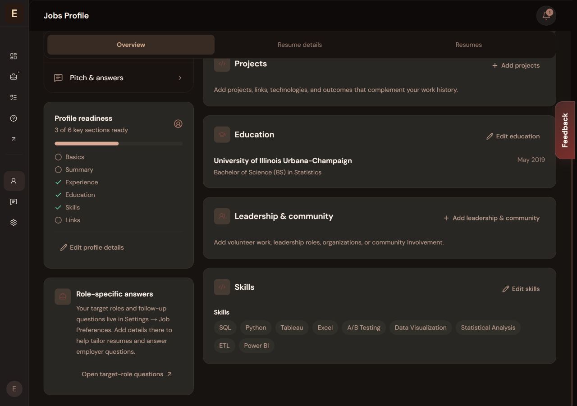Click Add leadership & community

tap(491, 218)
